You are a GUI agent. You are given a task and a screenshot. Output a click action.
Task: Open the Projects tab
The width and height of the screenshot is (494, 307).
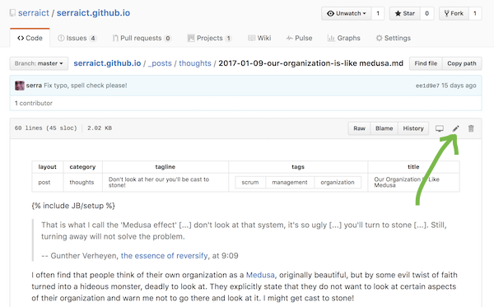209,38
